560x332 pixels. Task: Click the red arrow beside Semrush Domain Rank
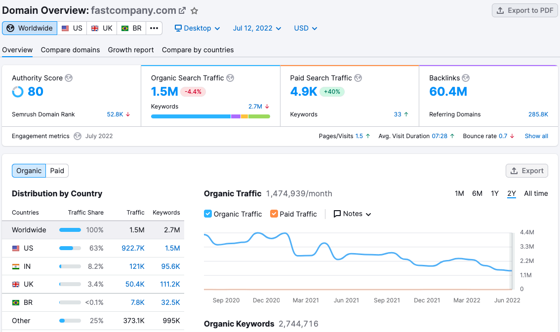click(x=128, y=114)
